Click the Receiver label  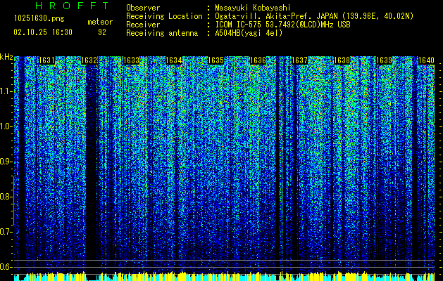pos(143,25)
